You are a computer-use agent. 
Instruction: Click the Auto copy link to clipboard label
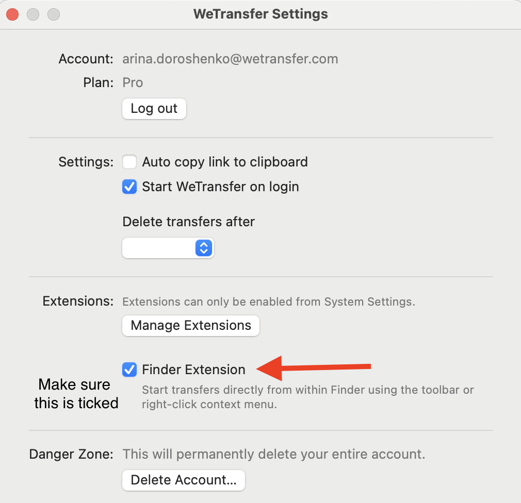tap(225, 162)
